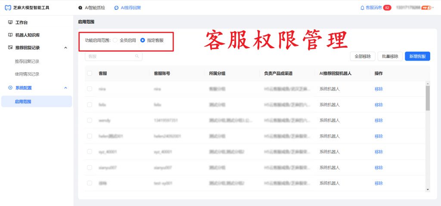Open the 使用情况记录 submenu item

[x=27, y=74]
